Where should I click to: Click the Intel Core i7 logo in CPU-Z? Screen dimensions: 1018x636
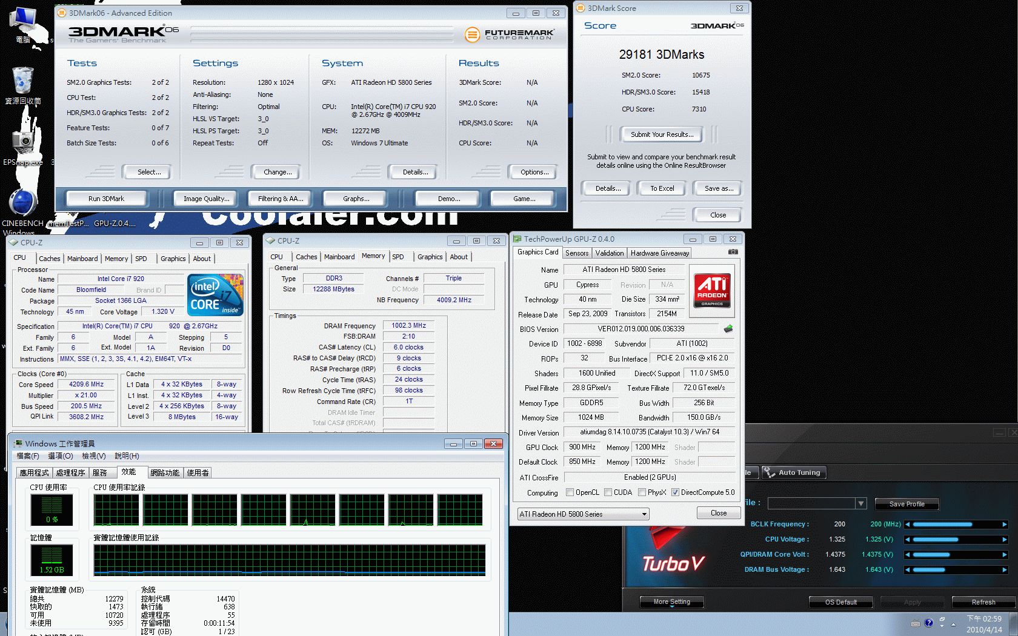216,295
